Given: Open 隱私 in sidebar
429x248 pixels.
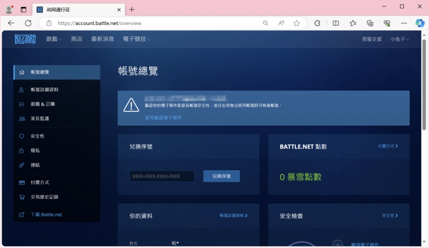Looking at the screenshot, I should 57,151.
